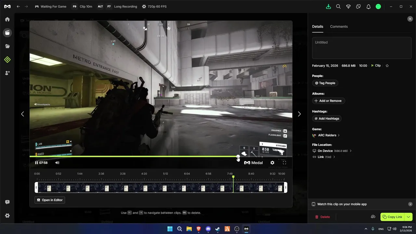Open Discord from the taskbar
The width and height of the screenshot is (416, 234).
click(208, 229)
